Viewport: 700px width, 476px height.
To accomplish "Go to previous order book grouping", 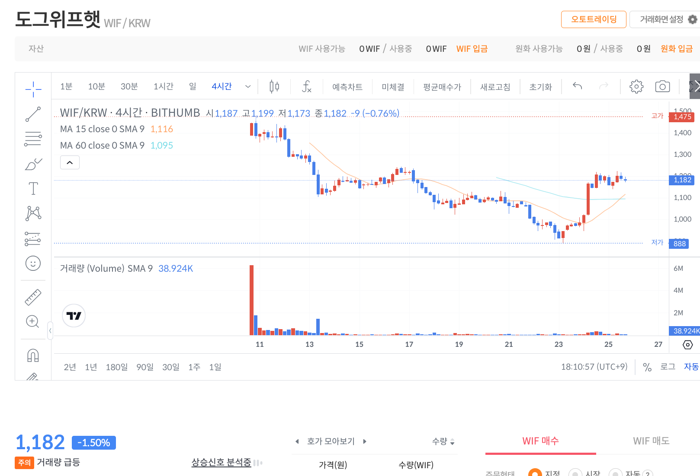I will tap(297, 441).
